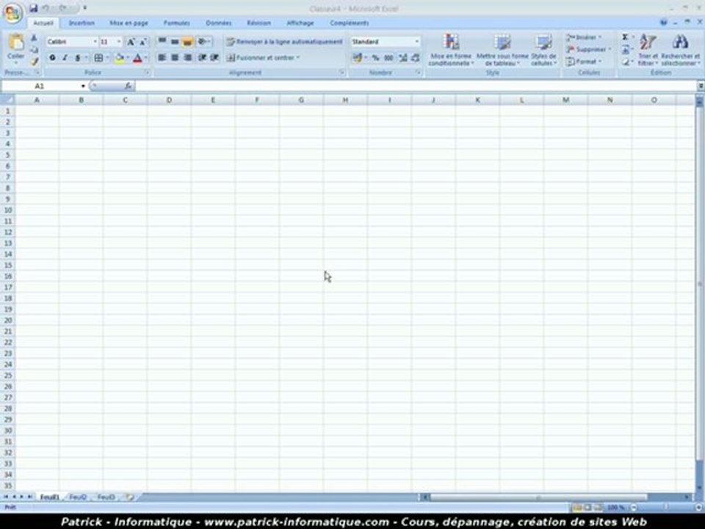This screenshot has width=705, height=529.
Task: Apply borders with the borders icon
Action: point(98,57)
